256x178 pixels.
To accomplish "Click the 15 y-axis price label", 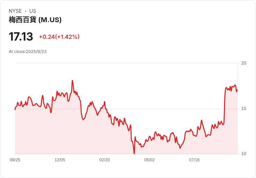I will pyautogui.click(x=243, y=109).
